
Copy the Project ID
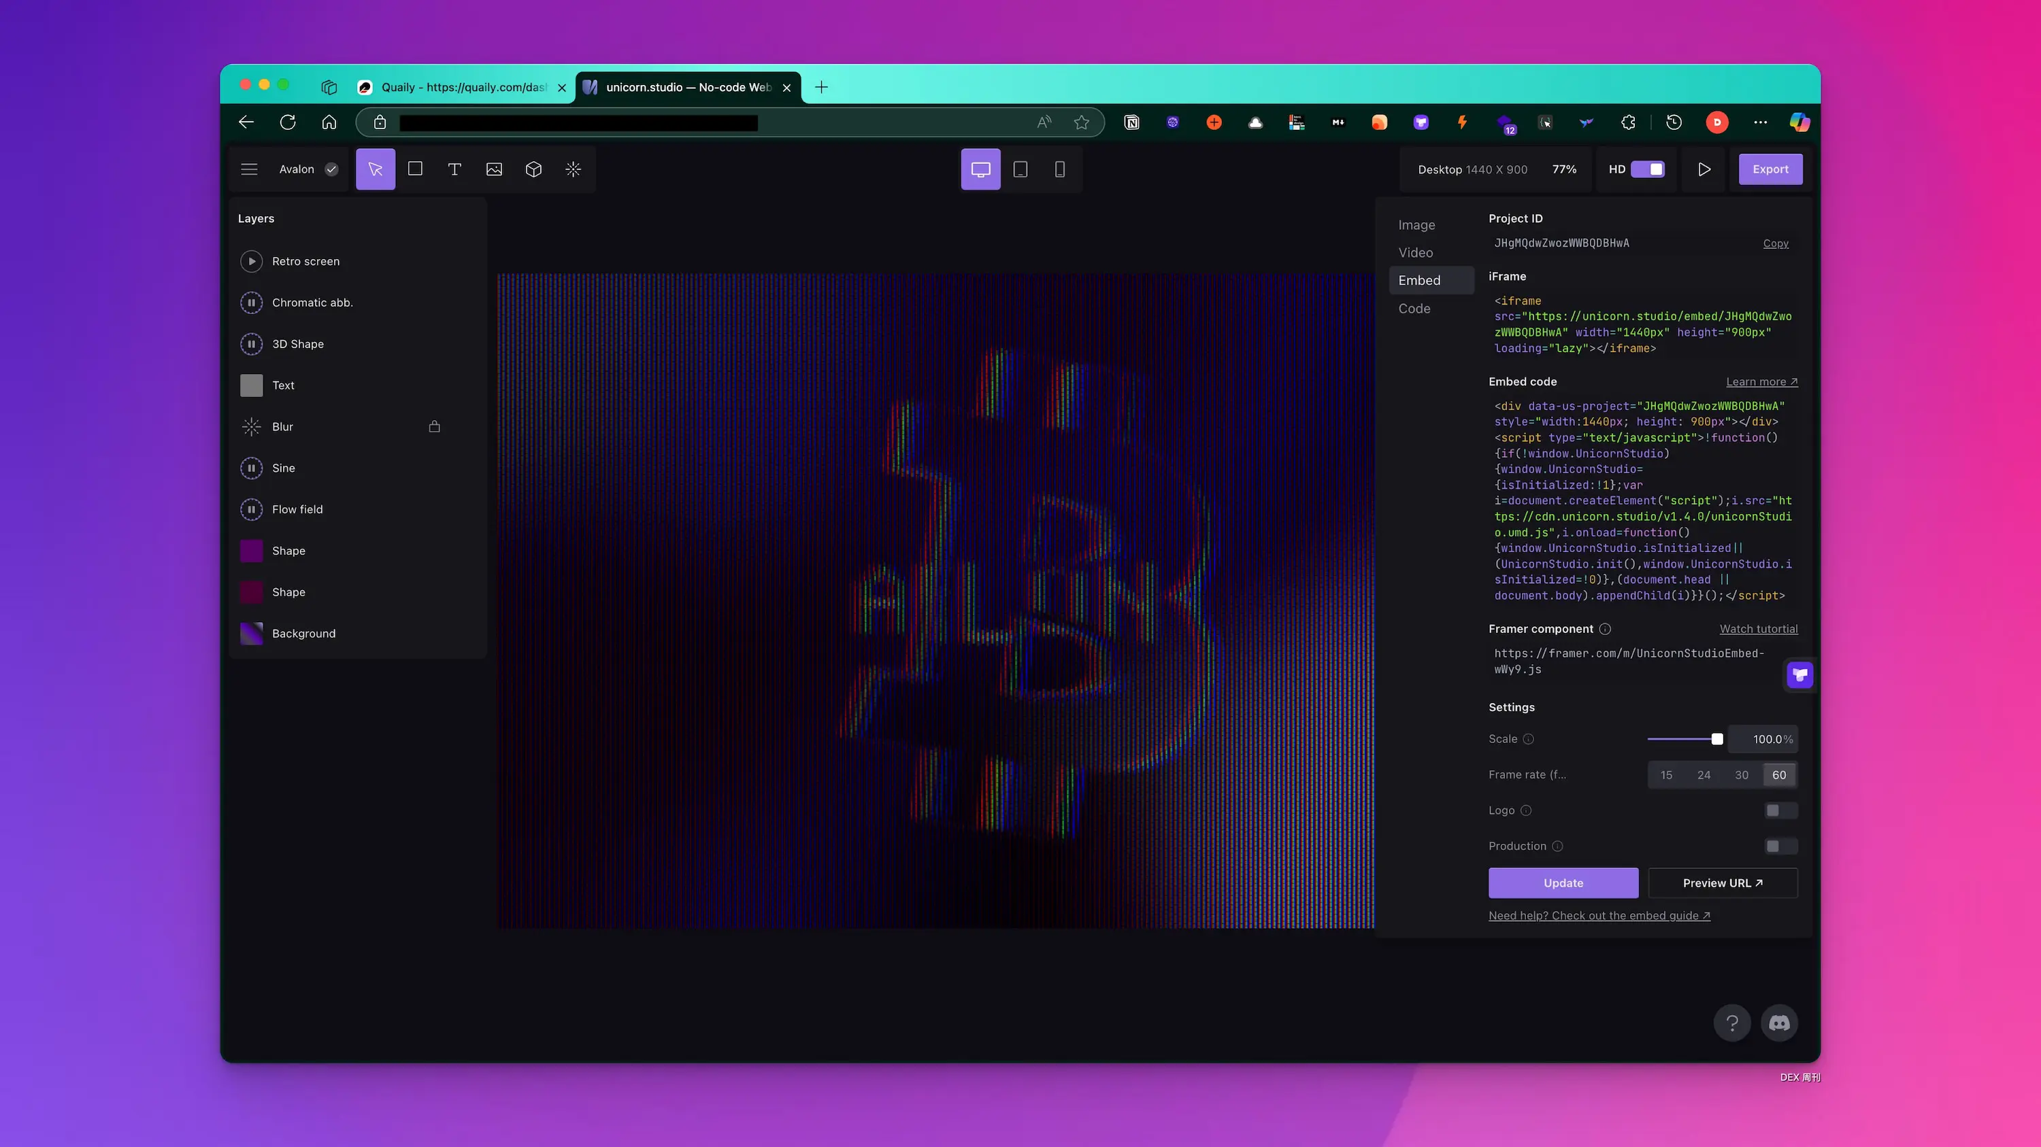1776,243
